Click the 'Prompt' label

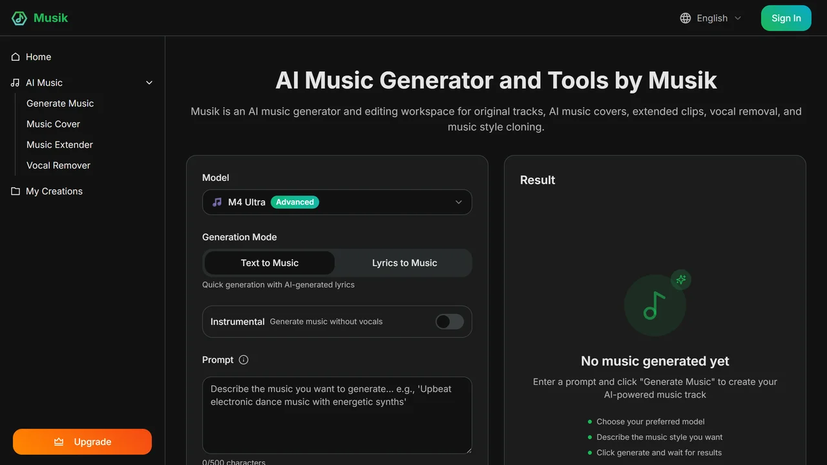point(218,360)
